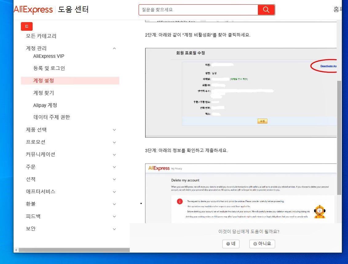Viewport: 348px width, 264px height.
Task: Click the vertical scrollbar thumb of article
Action: pyautogui.click(x=339, y=138)
